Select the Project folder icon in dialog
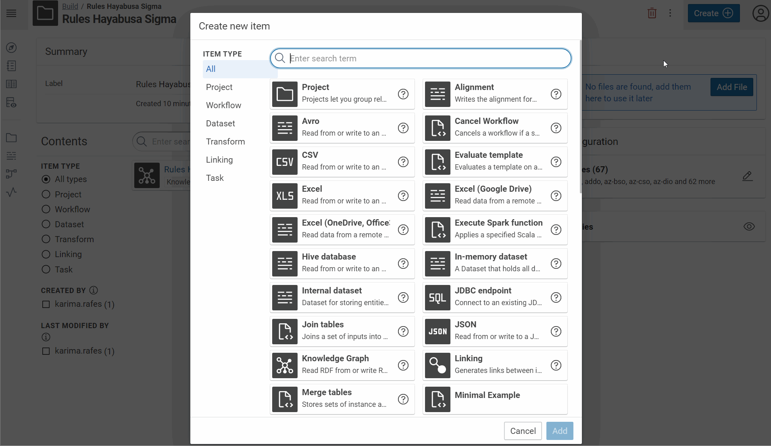771x446 pixels. 285,94
